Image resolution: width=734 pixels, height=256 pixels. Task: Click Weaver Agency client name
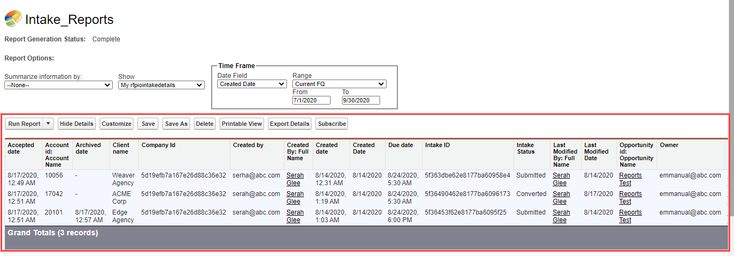123,179
